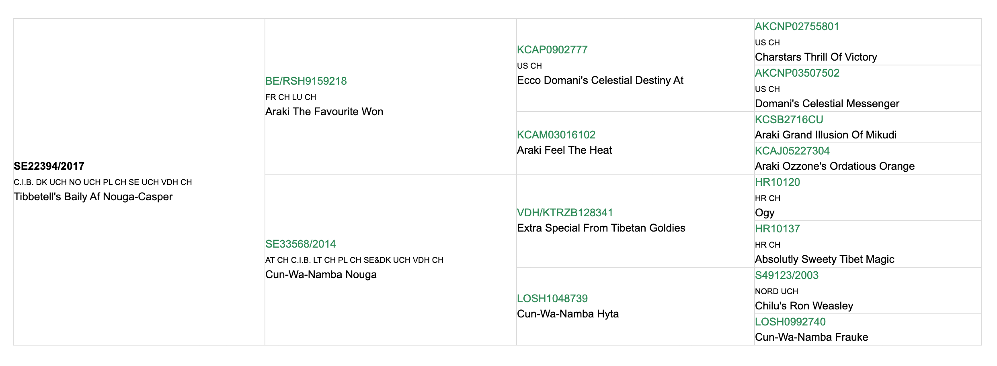
Task: Open the HR10137 pedigree link
Action: pos(777,229)
